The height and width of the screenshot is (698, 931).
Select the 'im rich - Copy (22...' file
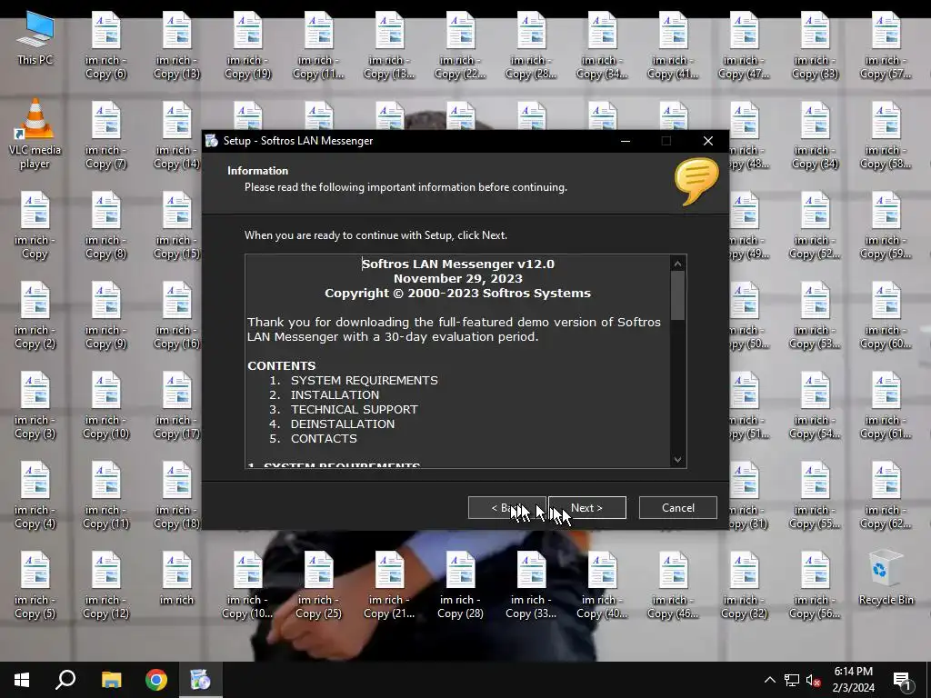(x=460, y=45)
